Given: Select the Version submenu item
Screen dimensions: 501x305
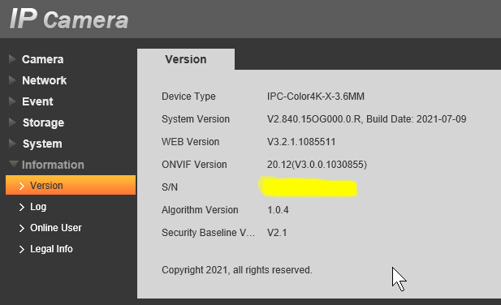Looking at the screenshot, I should [71, 185].
